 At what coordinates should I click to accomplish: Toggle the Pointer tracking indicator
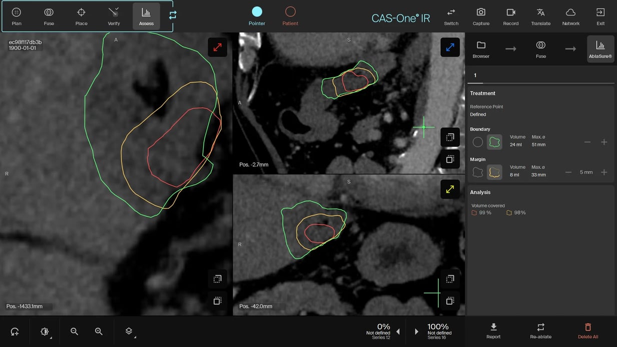(257, 16)
